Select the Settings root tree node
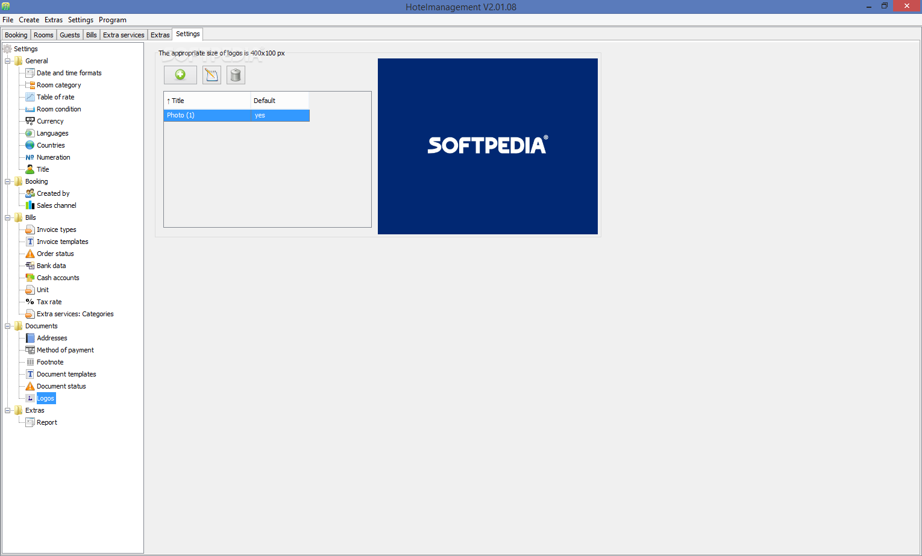Viewport: 922px width, 556px height. click(x=26, y=49)
